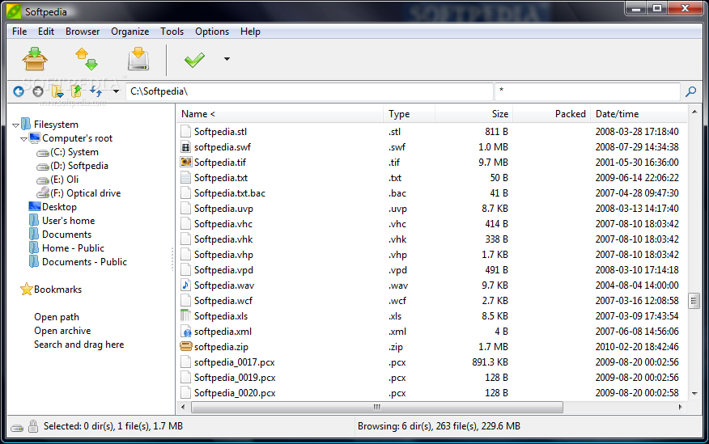The height and width of the screenshot is (444, 709).
Task: Click the status bar drive icon
Action: (x=17, y=428)
